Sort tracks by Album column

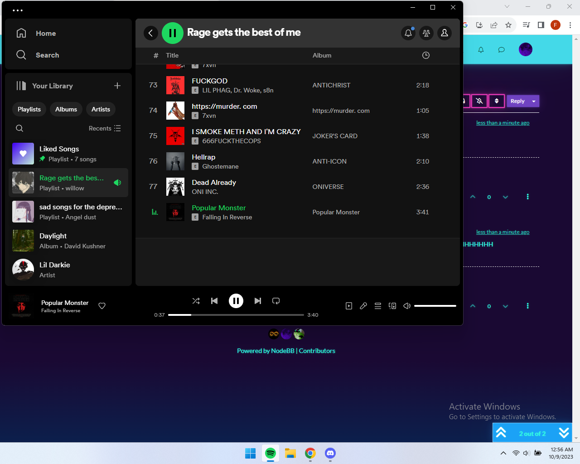tap(322, 55)
